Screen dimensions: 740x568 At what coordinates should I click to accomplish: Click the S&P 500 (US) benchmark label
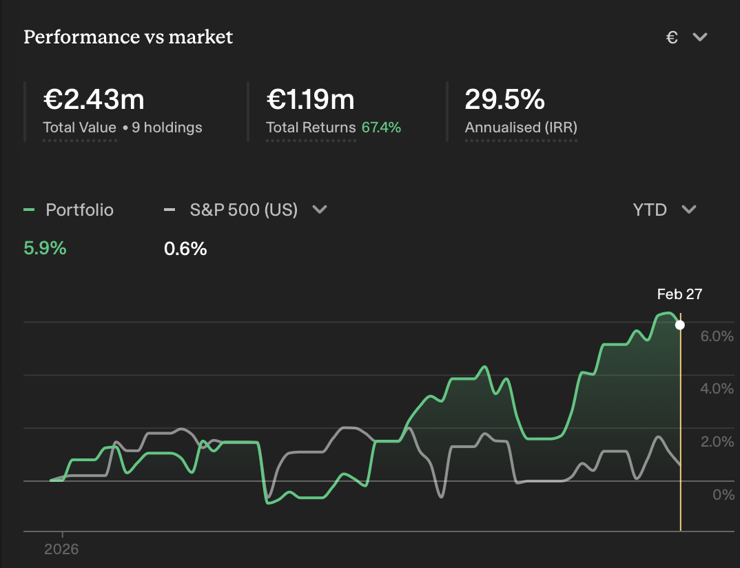[243, 210]
